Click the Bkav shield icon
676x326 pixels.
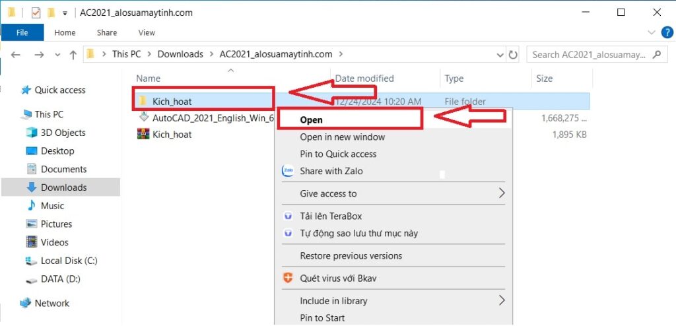point(288,278)
